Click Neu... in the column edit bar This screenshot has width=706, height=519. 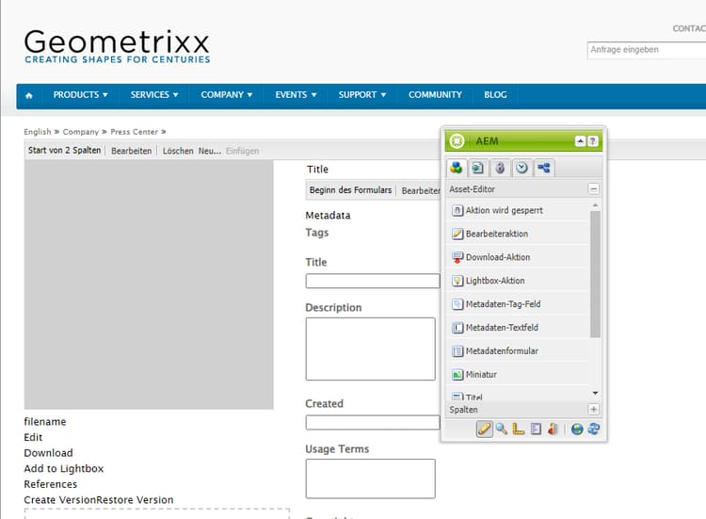pyautogui.click(x=210, y=151)
